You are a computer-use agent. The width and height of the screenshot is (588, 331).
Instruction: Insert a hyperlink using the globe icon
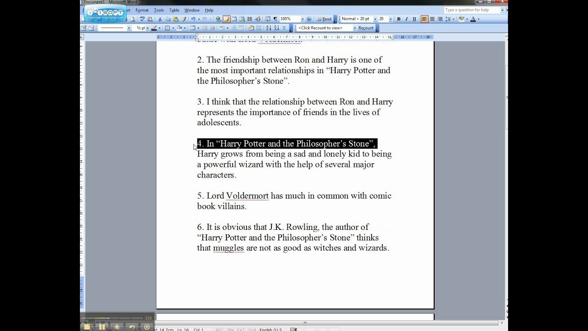(218, 19)
